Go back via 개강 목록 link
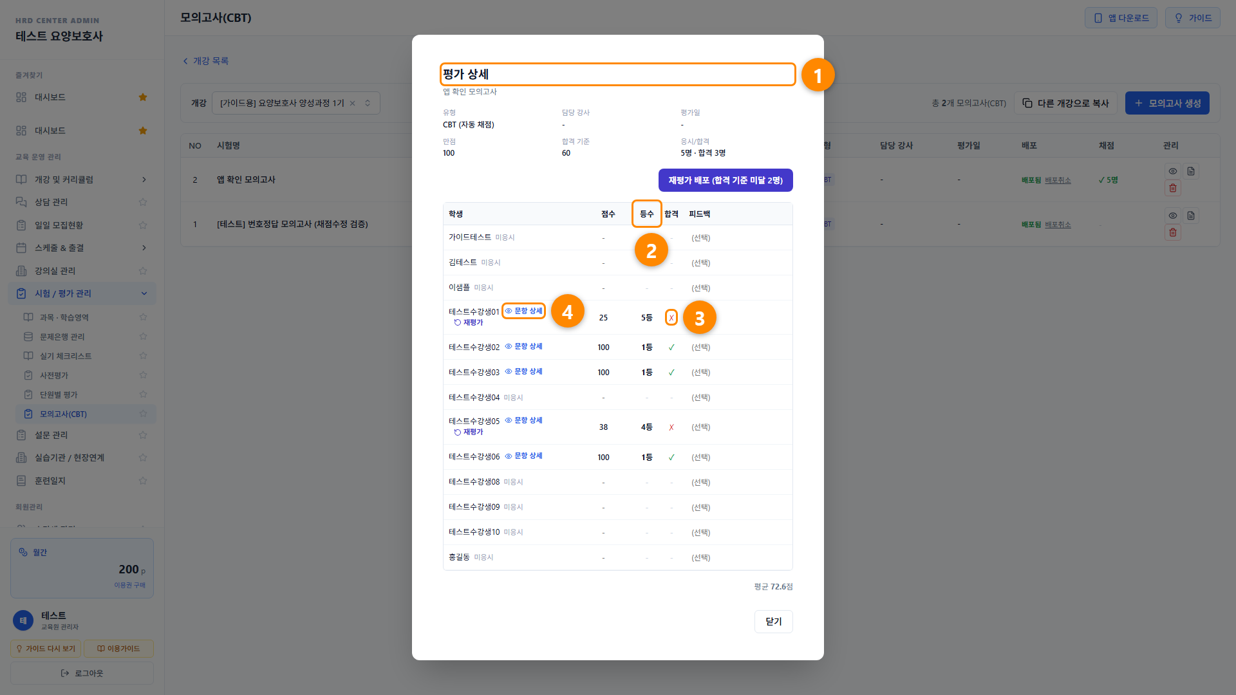This screenshot has width=1236, height=695. [206, 60]
